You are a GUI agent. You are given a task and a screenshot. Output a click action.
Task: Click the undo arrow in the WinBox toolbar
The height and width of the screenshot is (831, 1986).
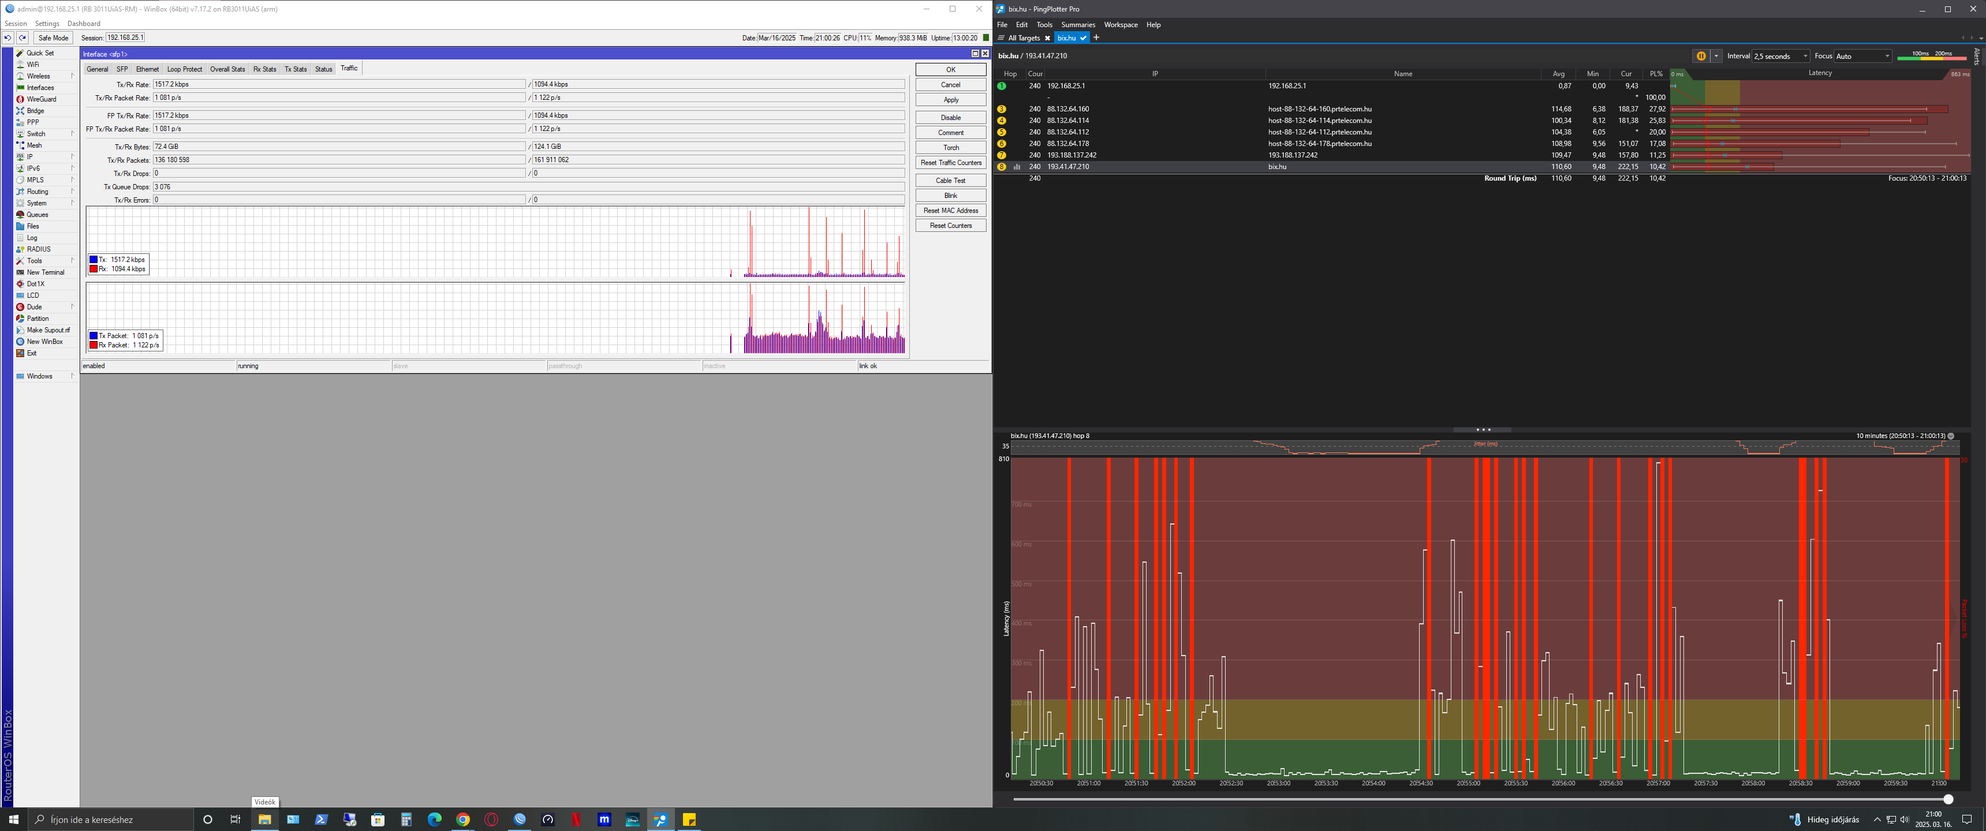(x=8, y=38)
